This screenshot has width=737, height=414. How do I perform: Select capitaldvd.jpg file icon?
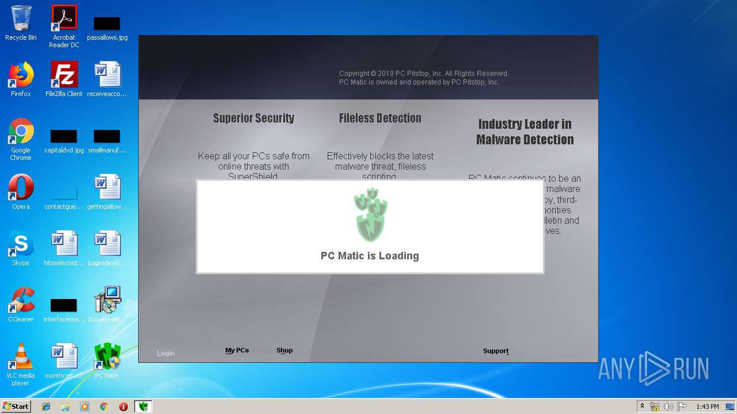[x=64, y=141]
